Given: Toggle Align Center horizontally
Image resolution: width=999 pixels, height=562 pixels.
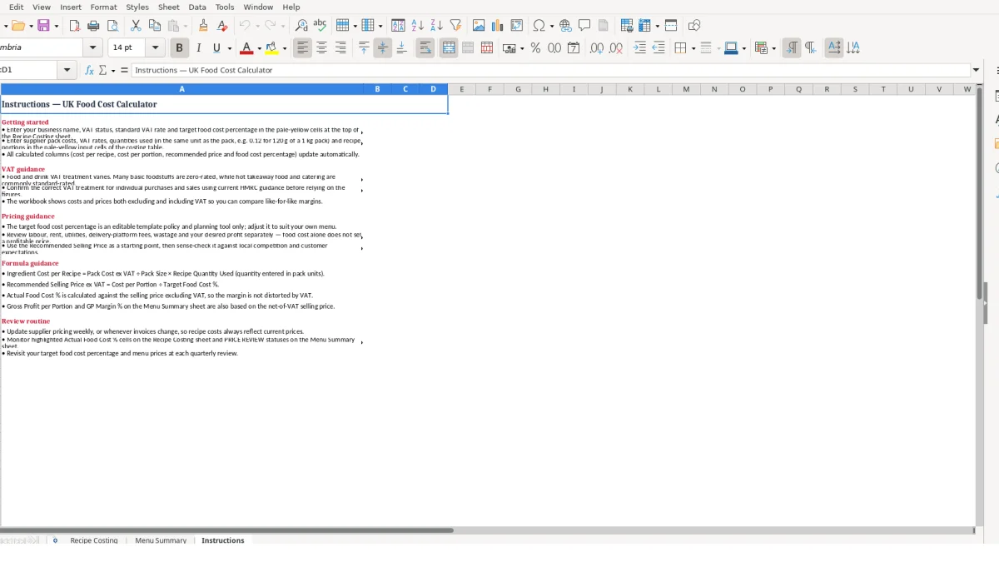Looking at the screenshot, I should tap(321, 48).
